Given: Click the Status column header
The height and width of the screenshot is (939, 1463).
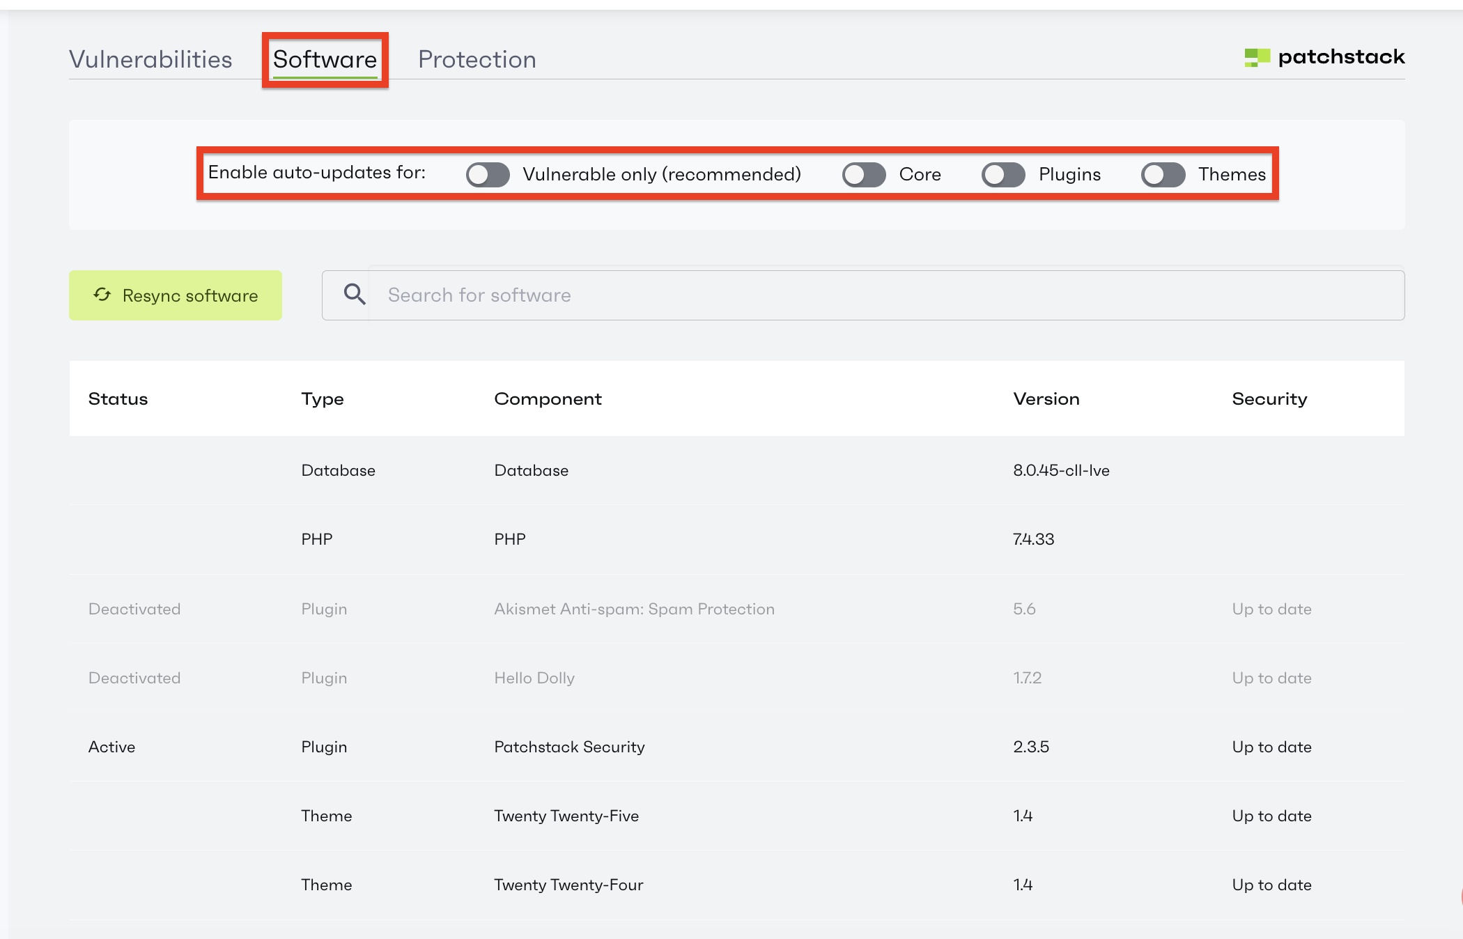Looking at the screenshot, I should pos(118,398).
